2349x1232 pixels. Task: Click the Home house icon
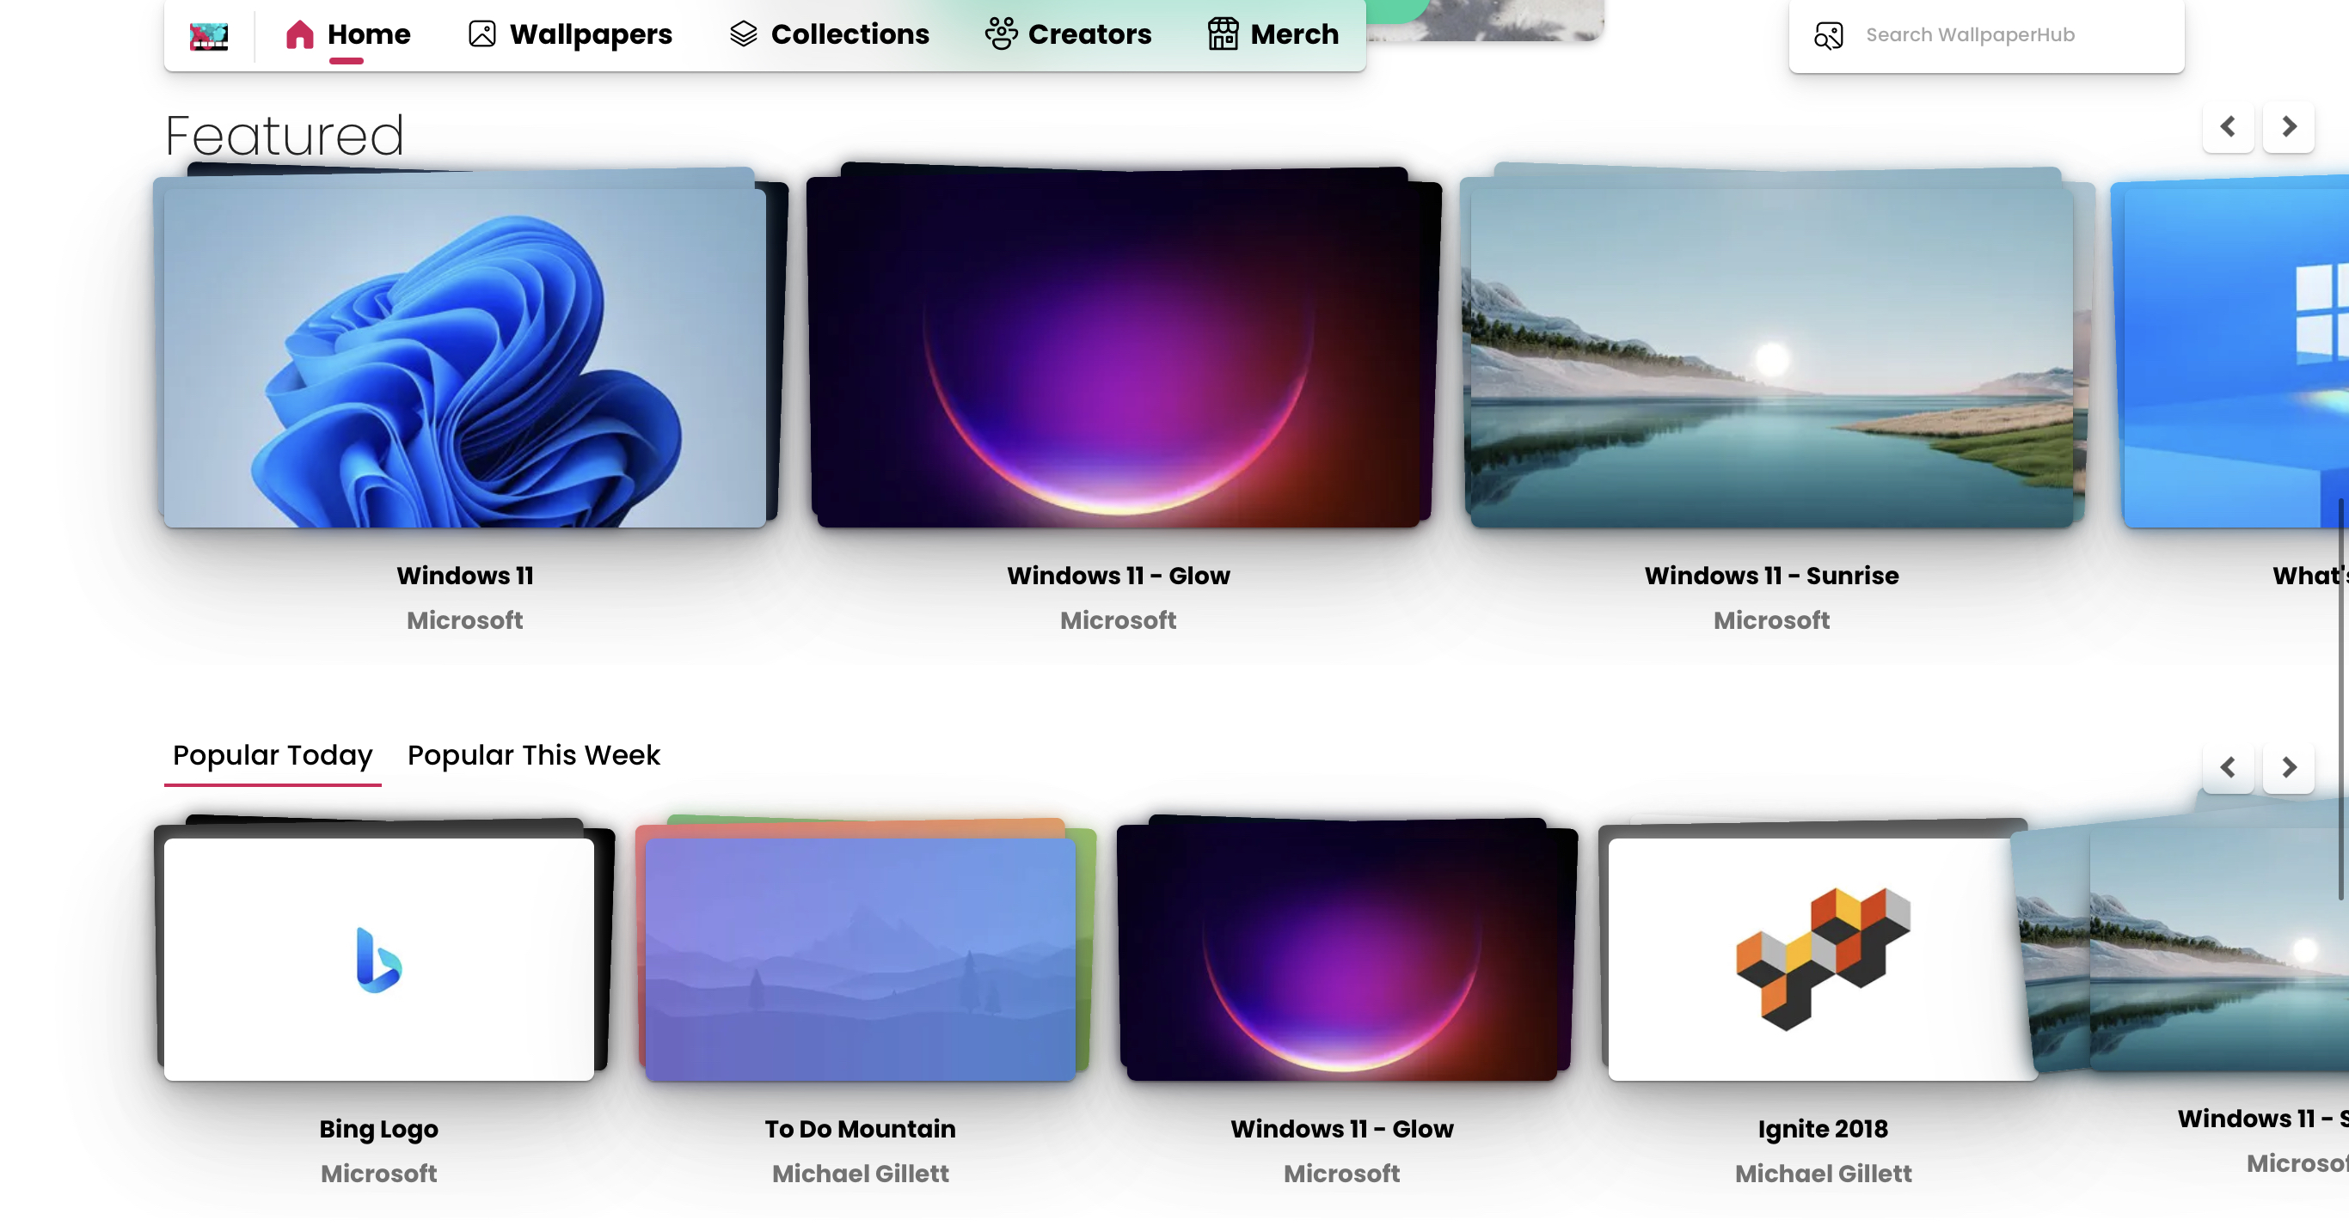click(x=299, y=34)
